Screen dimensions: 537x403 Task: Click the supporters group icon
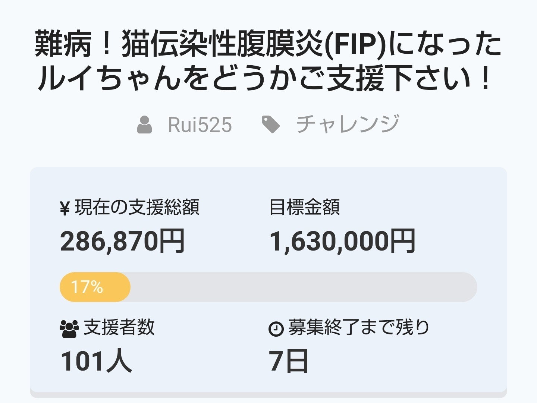click(69, 328)
